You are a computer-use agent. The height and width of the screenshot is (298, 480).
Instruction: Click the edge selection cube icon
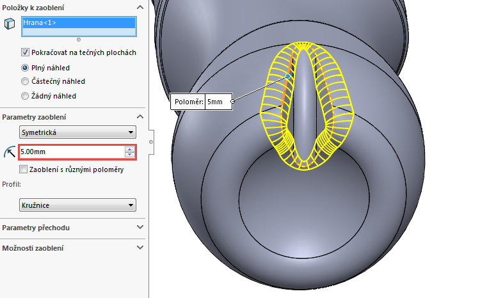tap(10, 24)
